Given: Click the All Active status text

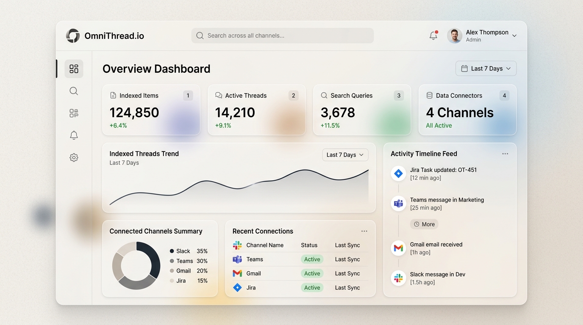Looking at the screenshot, I should tap(439, 126).
